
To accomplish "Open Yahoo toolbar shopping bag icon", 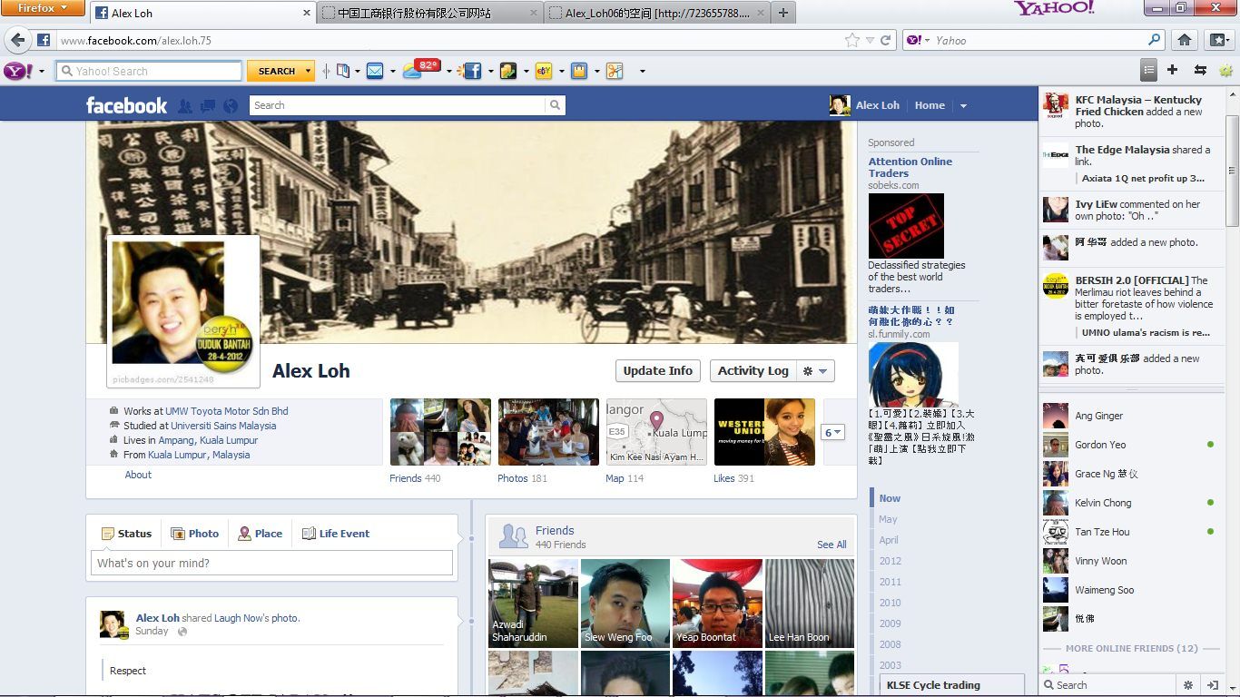I will pyautogui.click(x=579, y=71).
